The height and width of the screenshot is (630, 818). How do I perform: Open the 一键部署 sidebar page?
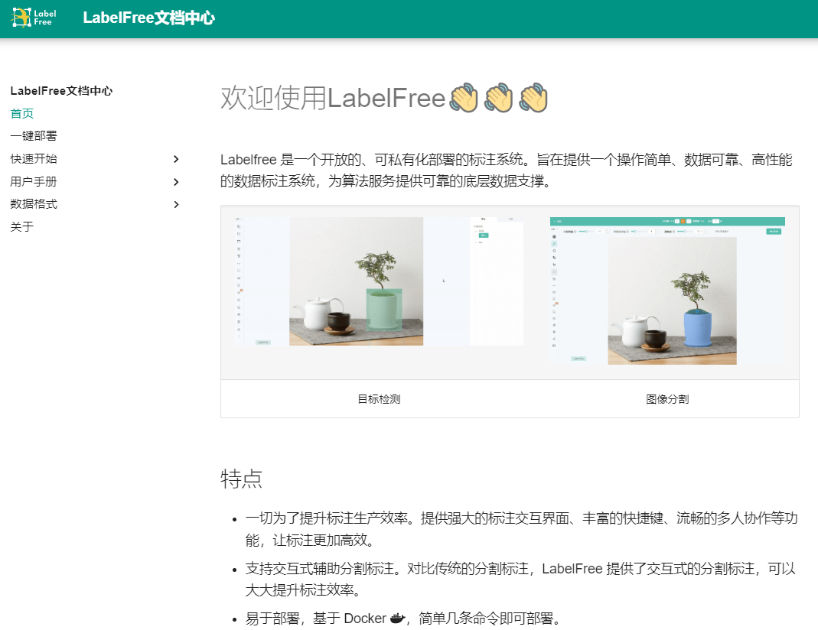click(x=34, y=136)
